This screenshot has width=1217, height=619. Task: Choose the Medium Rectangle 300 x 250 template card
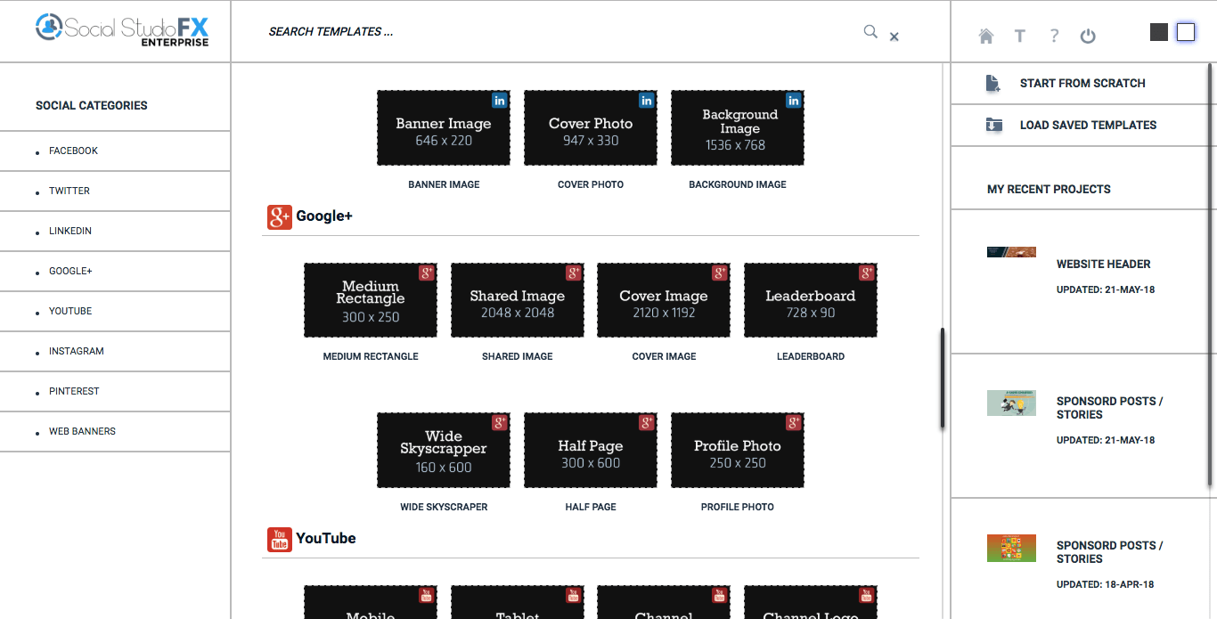point(371,300)
